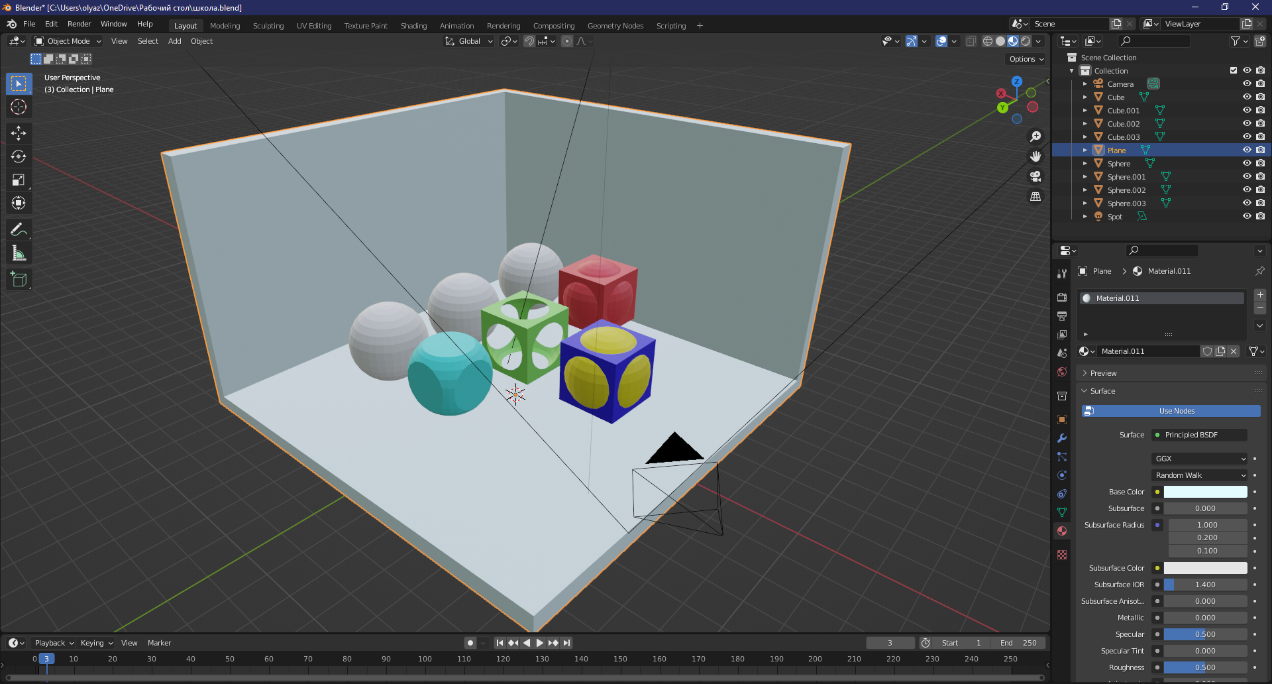Open the Scene properties tab

tap(1062, 353)
